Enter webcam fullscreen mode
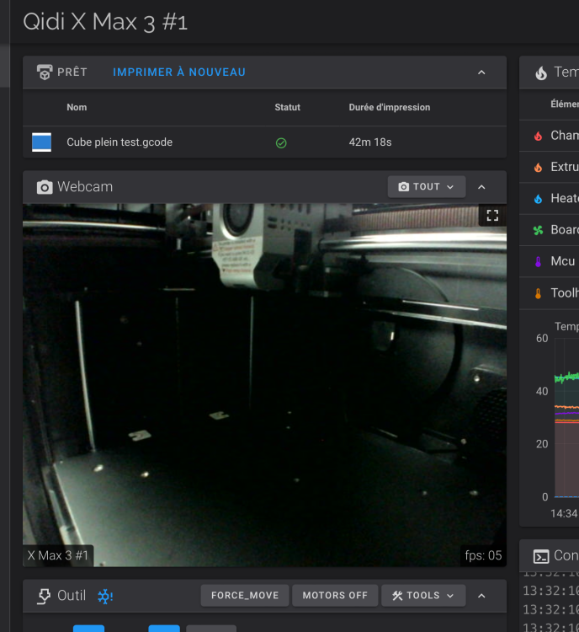This screenshot has height=632, width=579. 492,215
